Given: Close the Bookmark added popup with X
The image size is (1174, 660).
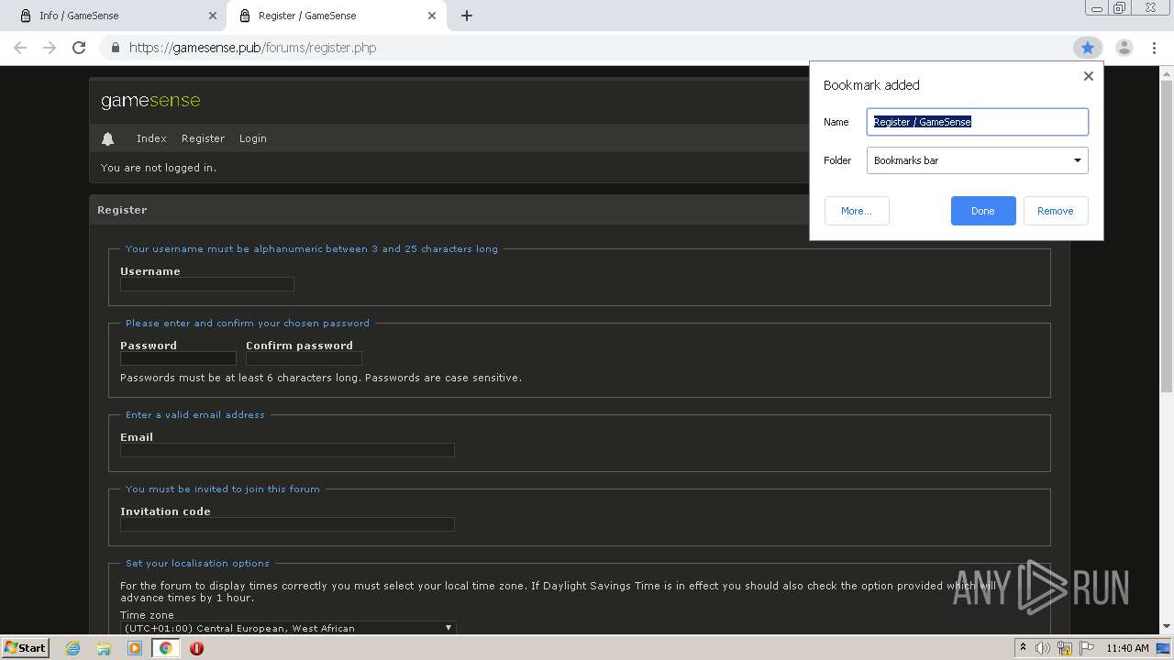Looking at the screenshot, I should pos(1089,76).
